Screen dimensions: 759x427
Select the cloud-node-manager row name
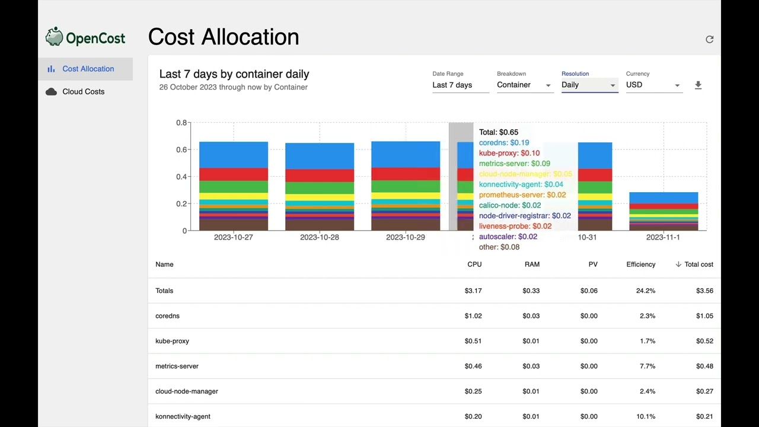click(187, 391)
